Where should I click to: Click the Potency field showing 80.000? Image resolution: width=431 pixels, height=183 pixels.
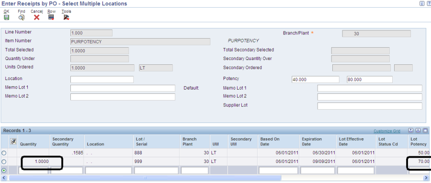[x=370, y=79]
